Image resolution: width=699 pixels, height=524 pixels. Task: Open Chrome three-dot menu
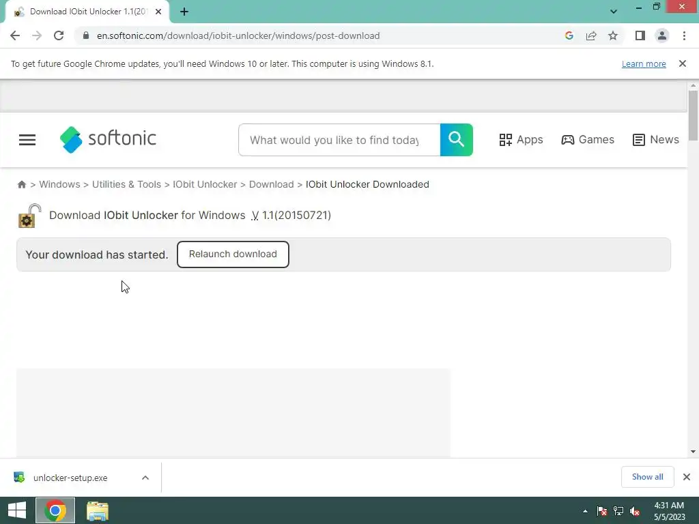coord(684,35)
